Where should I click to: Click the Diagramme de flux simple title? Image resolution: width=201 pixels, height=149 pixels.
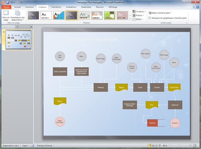tap(91, 39)
